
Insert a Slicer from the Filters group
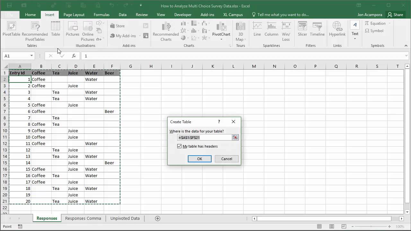pos(302,29)
